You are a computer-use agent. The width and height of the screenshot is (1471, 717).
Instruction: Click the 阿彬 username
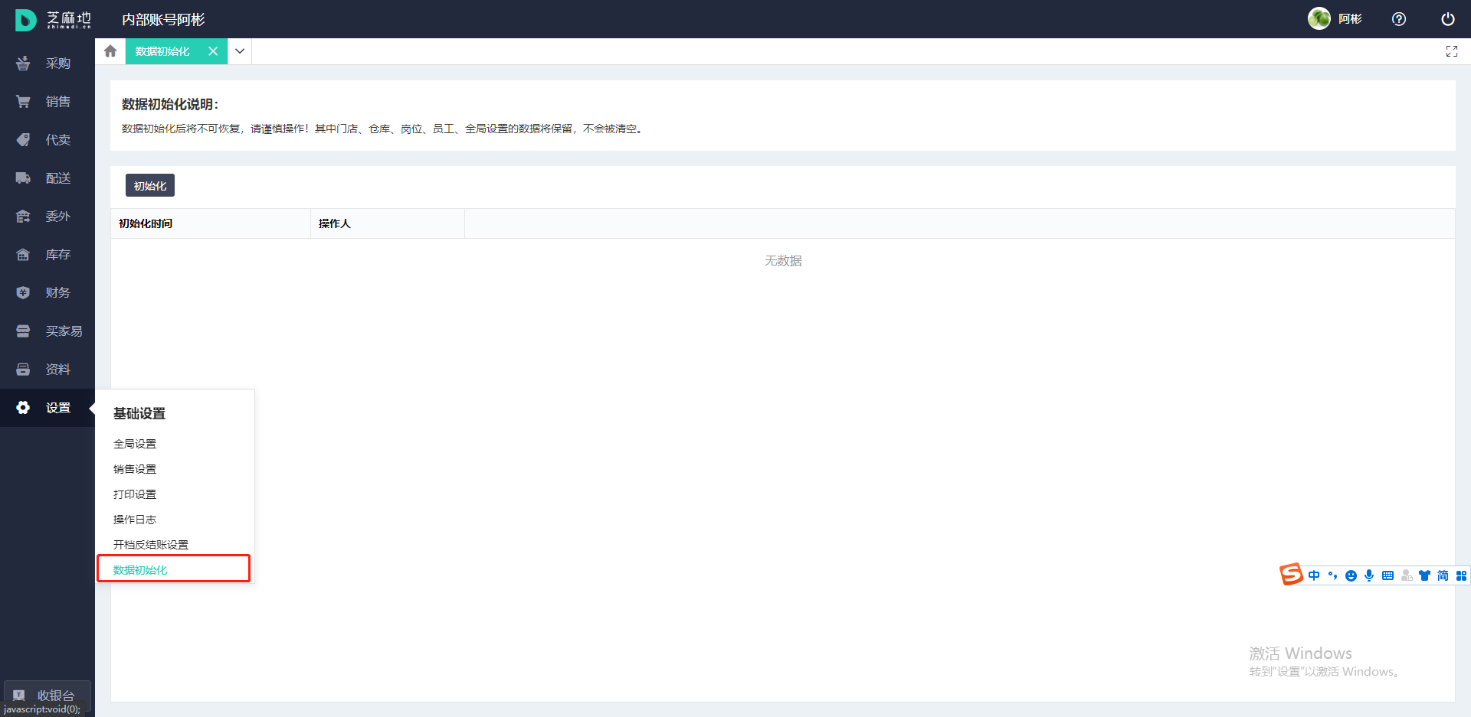1350,19
